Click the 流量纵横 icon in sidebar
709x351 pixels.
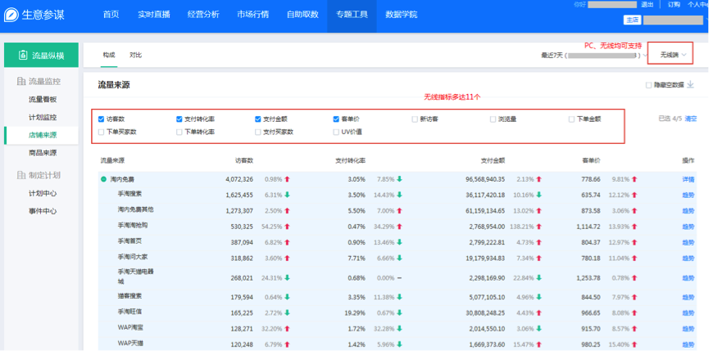[22, 56]
